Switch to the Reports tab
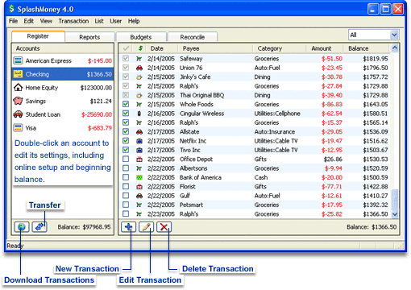This screenshot has height=290, width=411. 89,37
